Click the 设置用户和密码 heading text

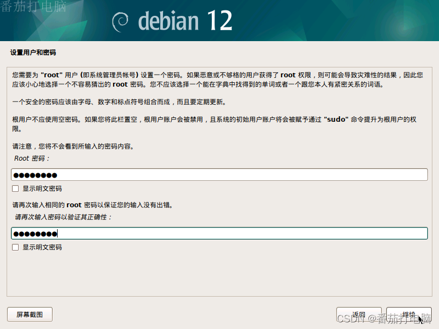pyautogui.click(x=33, y=53)
